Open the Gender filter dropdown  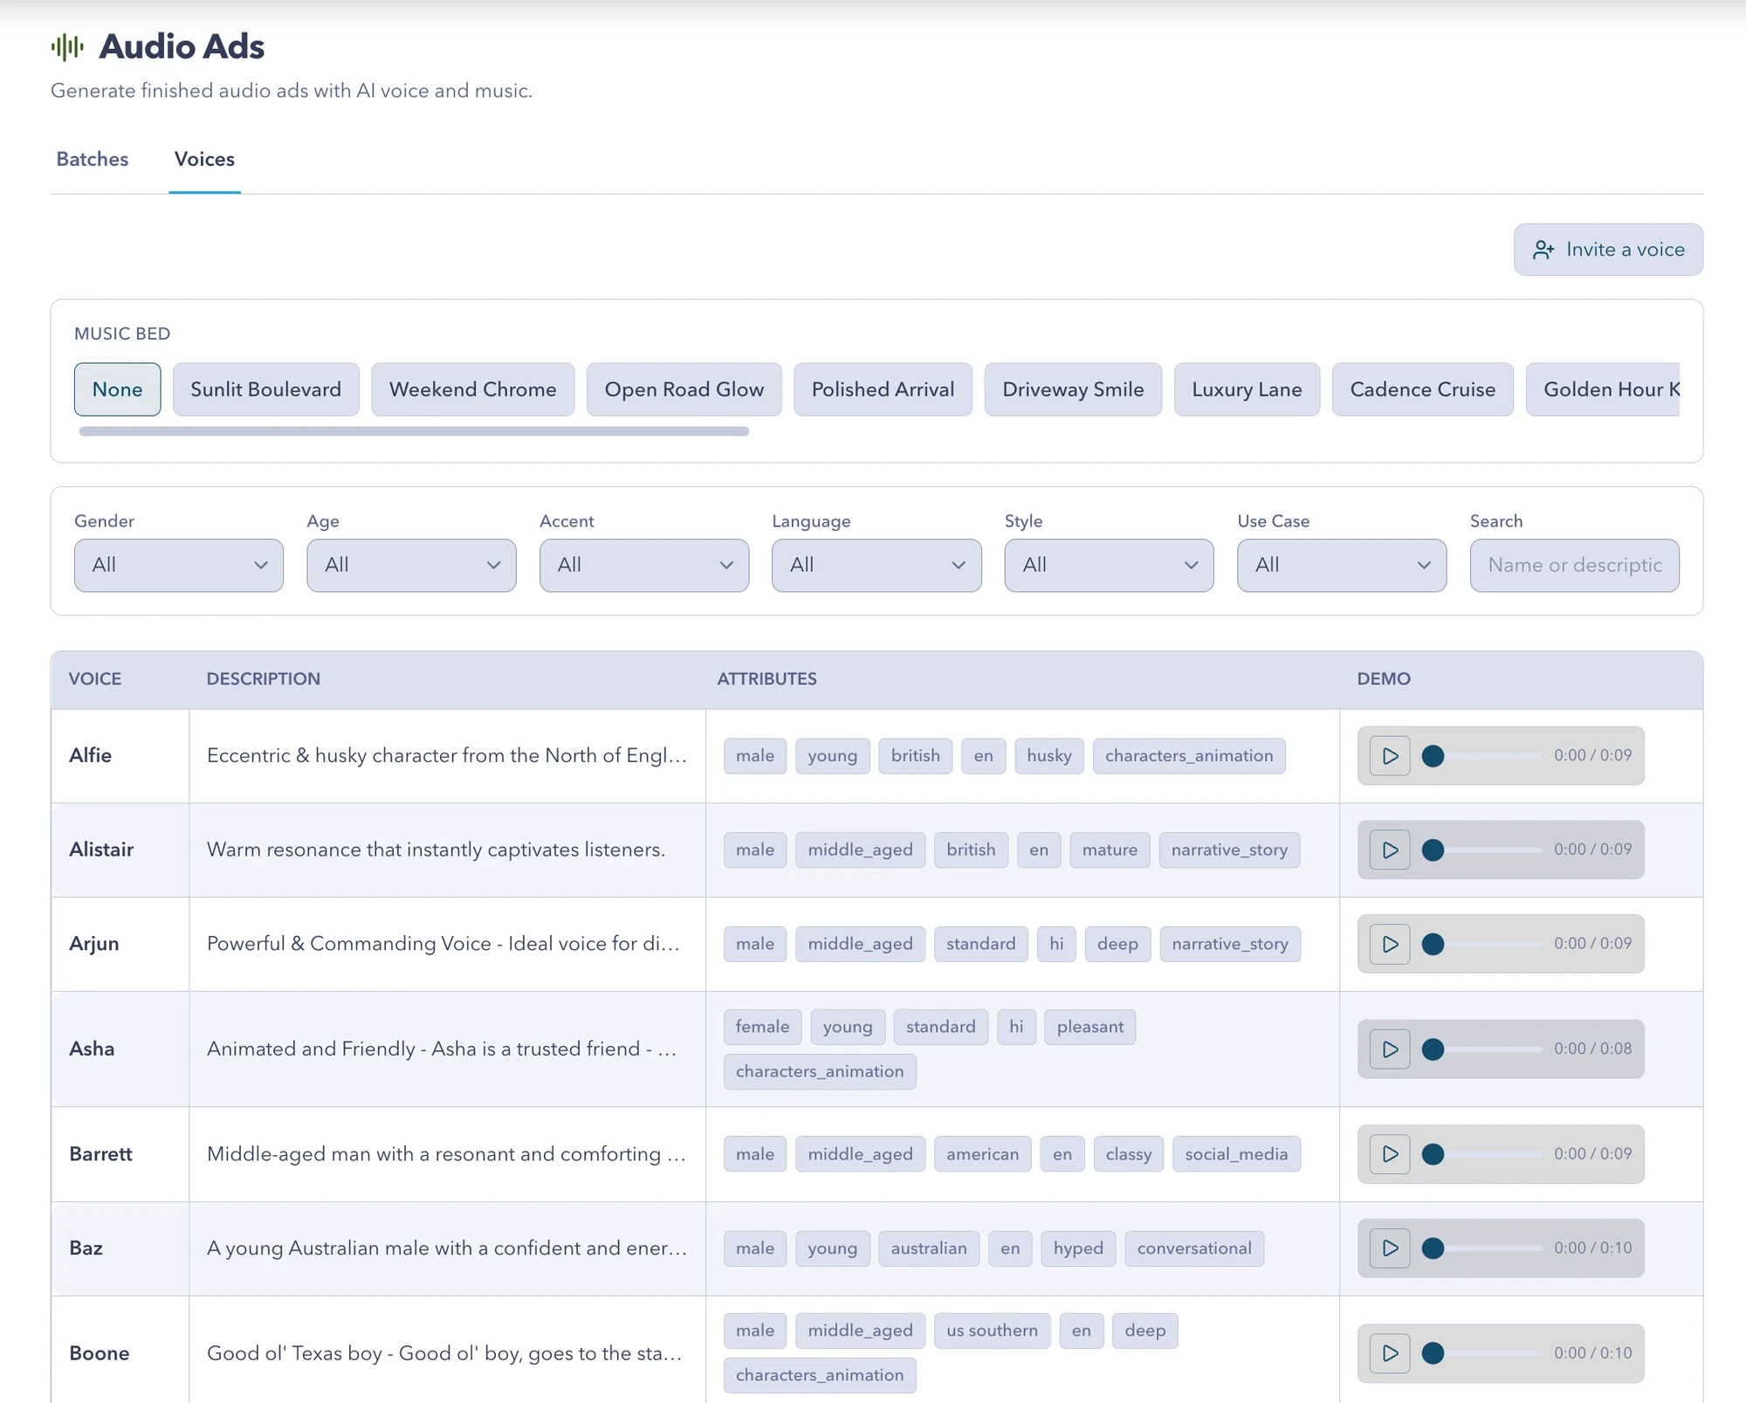(179, 566)
